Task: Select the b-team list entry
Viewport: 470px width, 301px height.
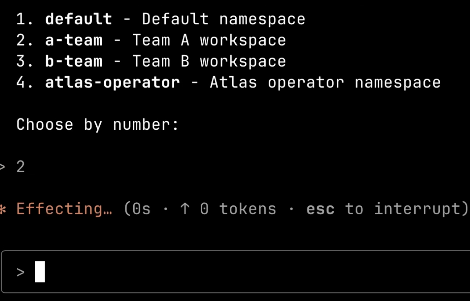Action: pos(151,61)
